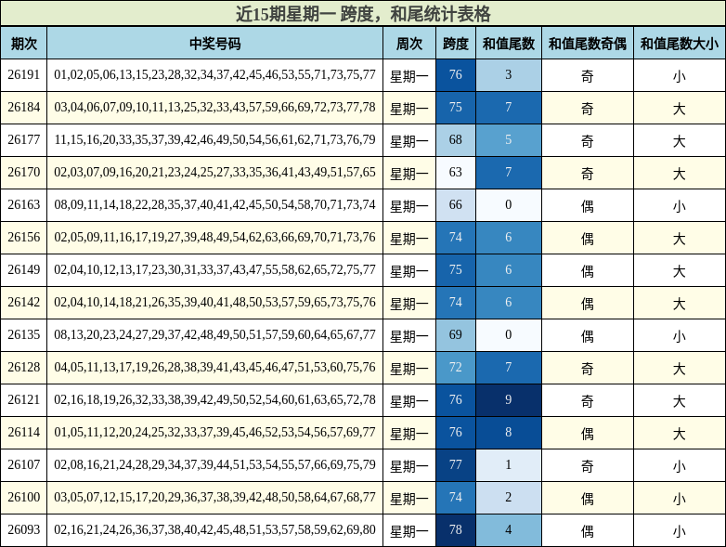Click 偶 in row 26156

587,239
